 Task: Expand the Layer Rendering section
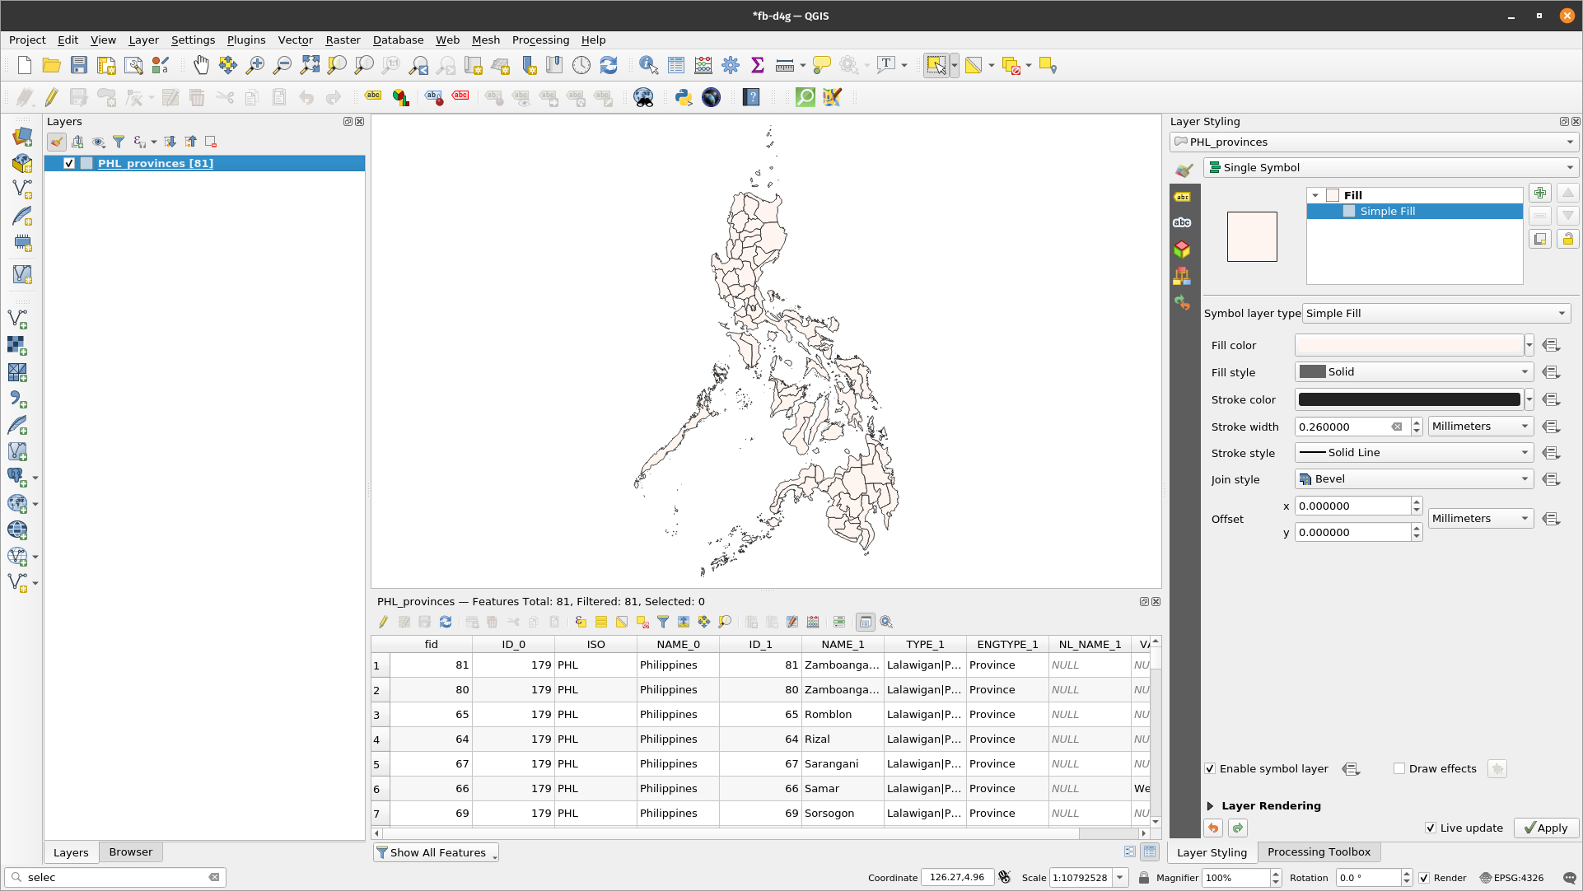pos(1210,805)
